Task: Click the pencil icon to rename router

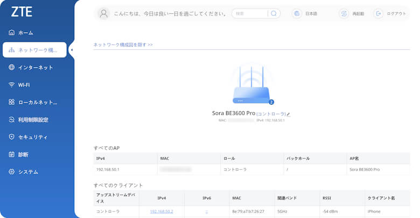Action: 289,114
